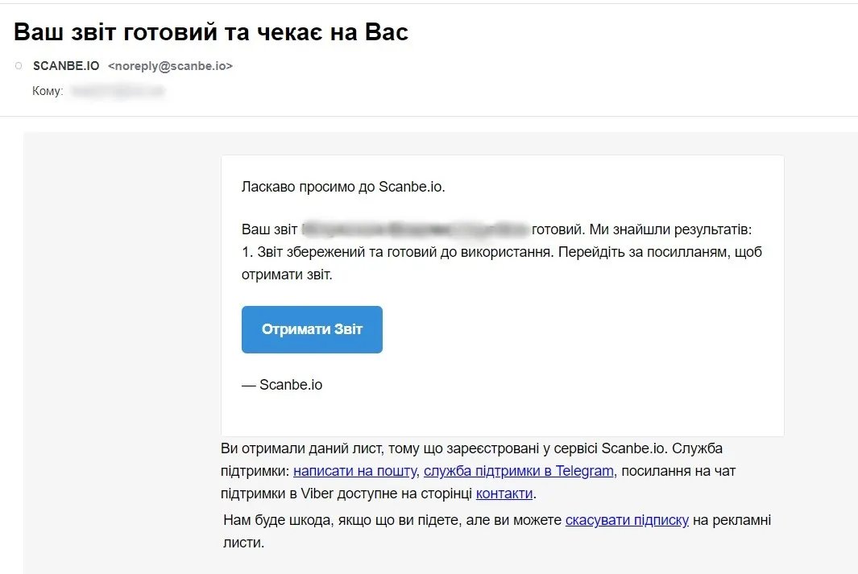Open the "написати на пошту" link
This screenshot has height=574, width=858.
pos(354,471)
